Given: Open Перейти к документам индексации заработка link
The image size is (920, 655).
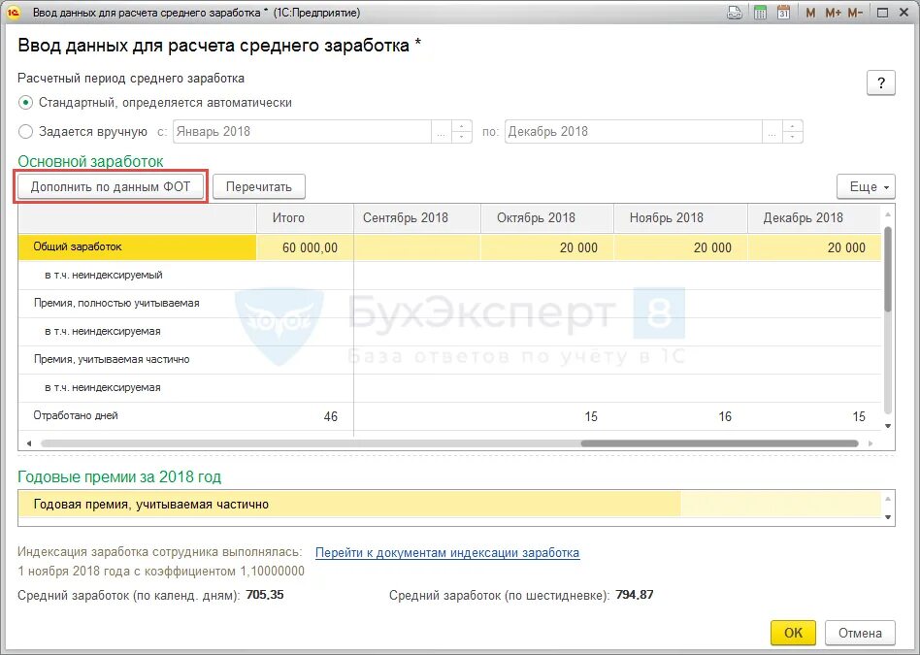Looking at the screenshot, I should 447,553.
